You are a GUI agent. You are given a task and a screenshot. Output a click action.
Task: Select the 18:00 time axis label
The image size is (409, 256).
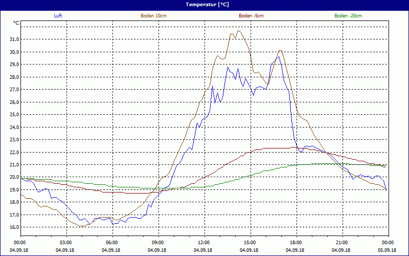pos(296,243)
